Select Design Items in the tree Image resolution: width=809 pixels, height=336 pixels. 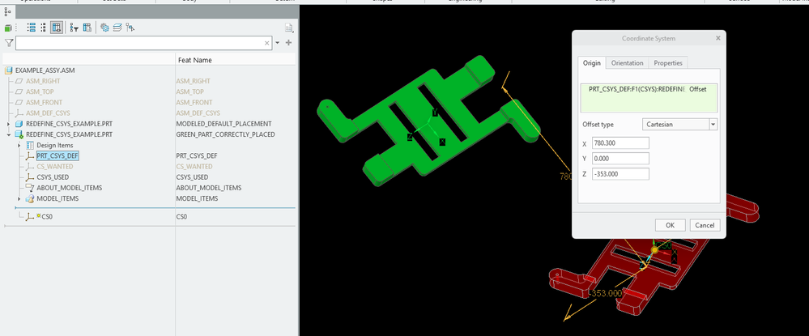point(55,146)
